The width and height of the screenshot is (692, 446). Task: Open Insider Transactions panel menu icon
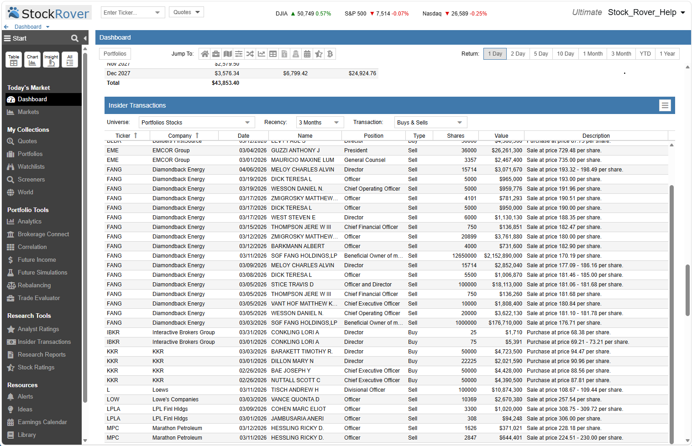665,105
